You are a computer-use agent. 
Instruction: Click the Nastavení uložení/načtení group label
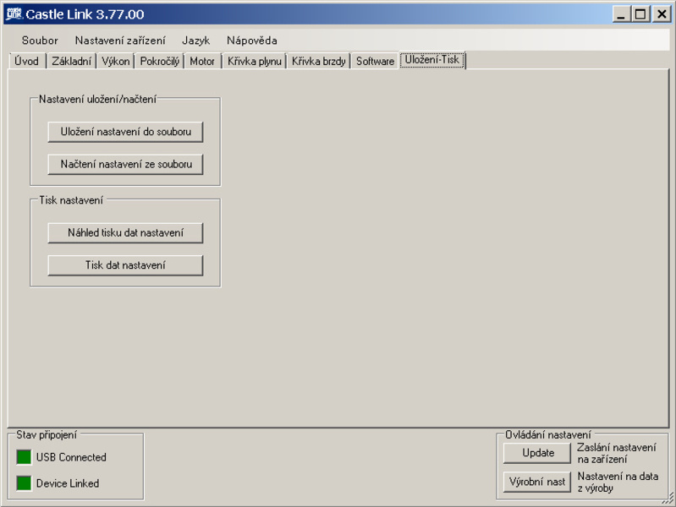coord(97,100)
